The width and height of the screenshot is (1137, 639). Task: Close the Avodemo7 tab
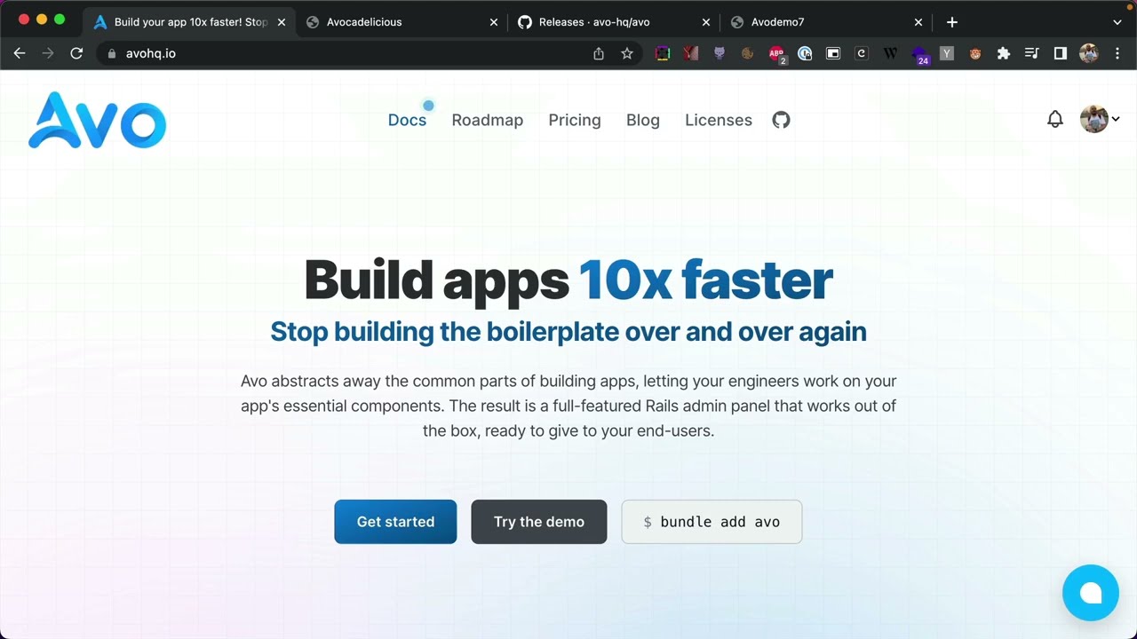[918, 22]
